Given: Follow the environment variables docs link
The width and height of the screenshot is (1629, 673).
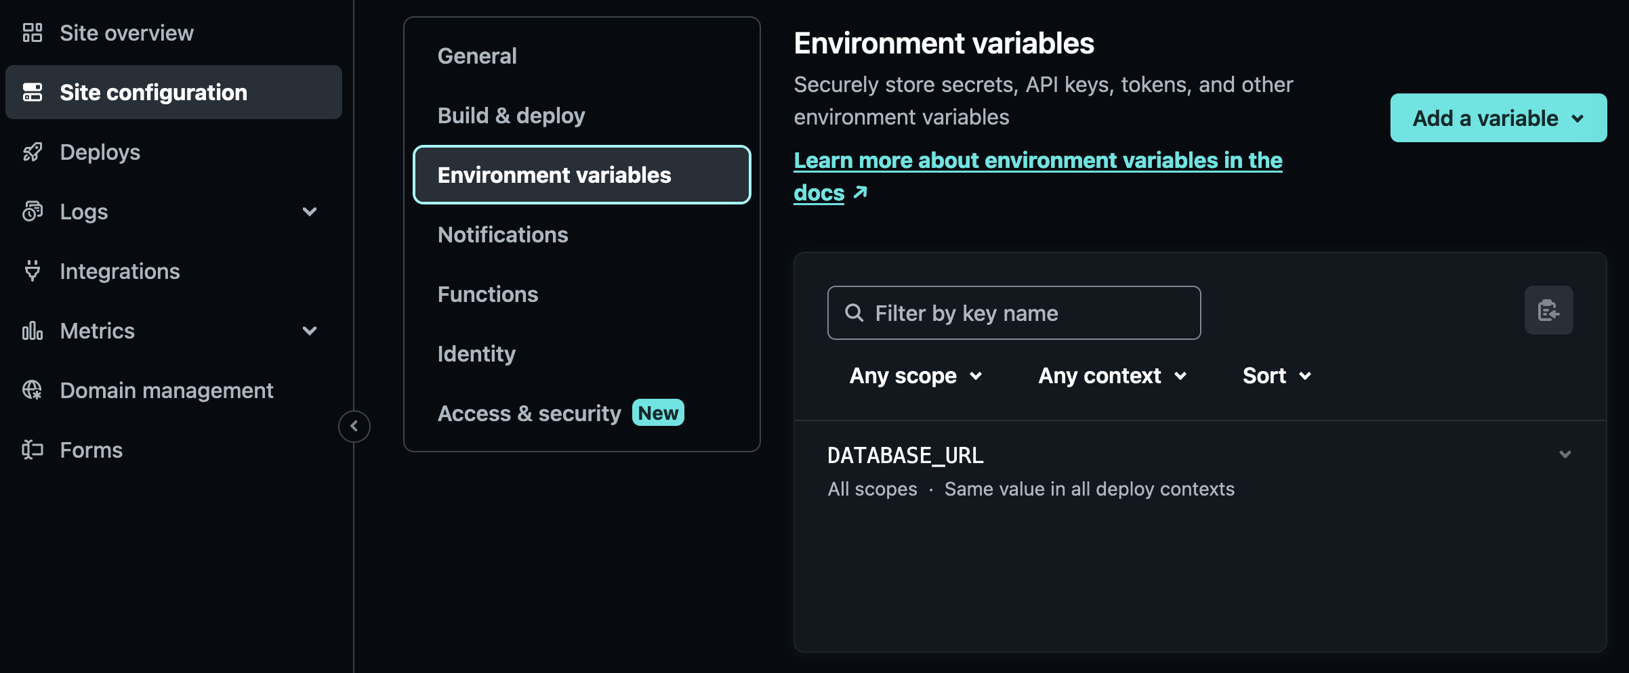Looking at the screenshot, I should (1037, 160).
